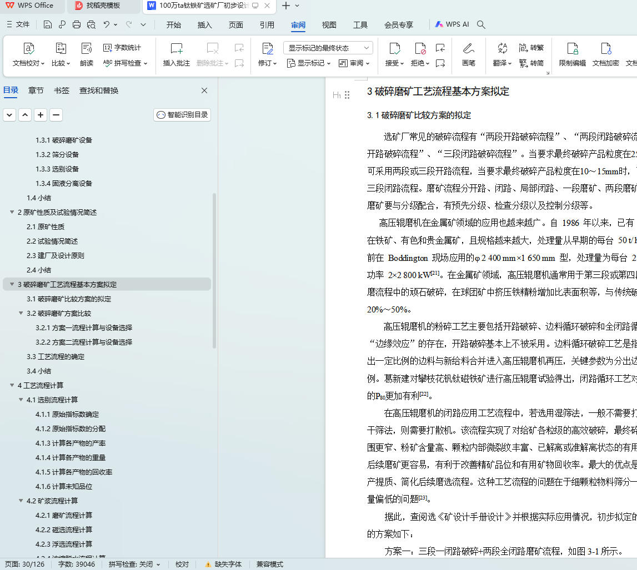This screenshot has height=570, width=637.
Task: Click 校对 in status bar
Action: (x=182, y=564)
